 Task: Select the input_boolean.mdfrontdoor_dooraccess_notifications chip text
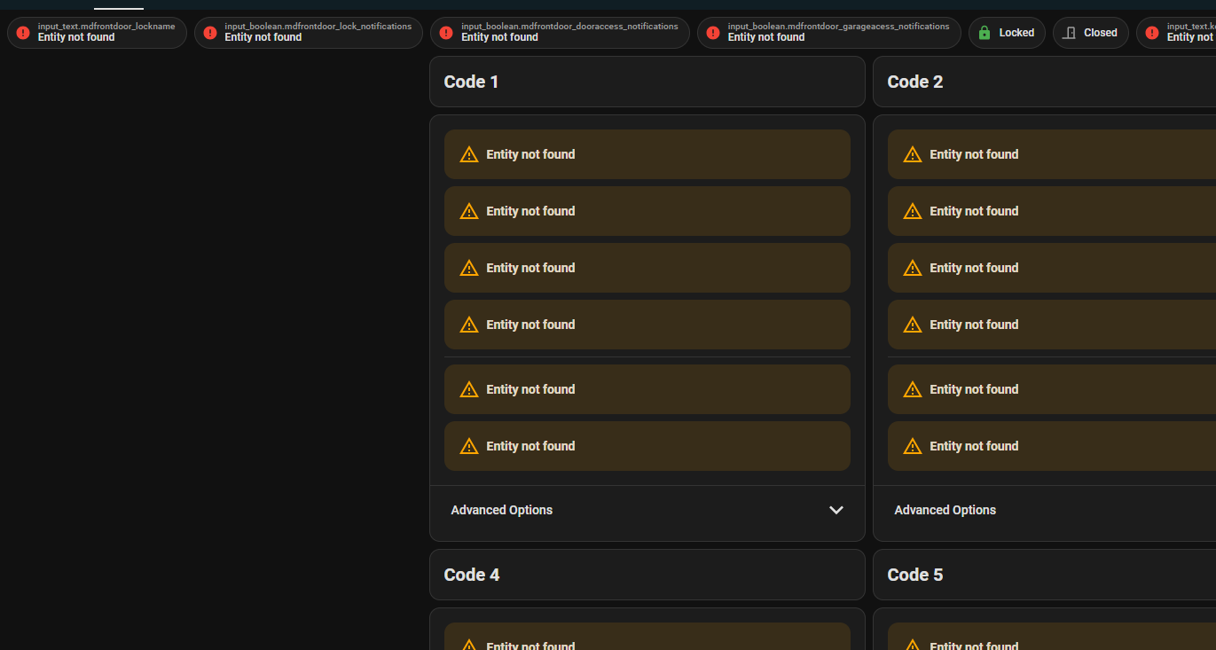pyautogui.click(x=569, y=27)
